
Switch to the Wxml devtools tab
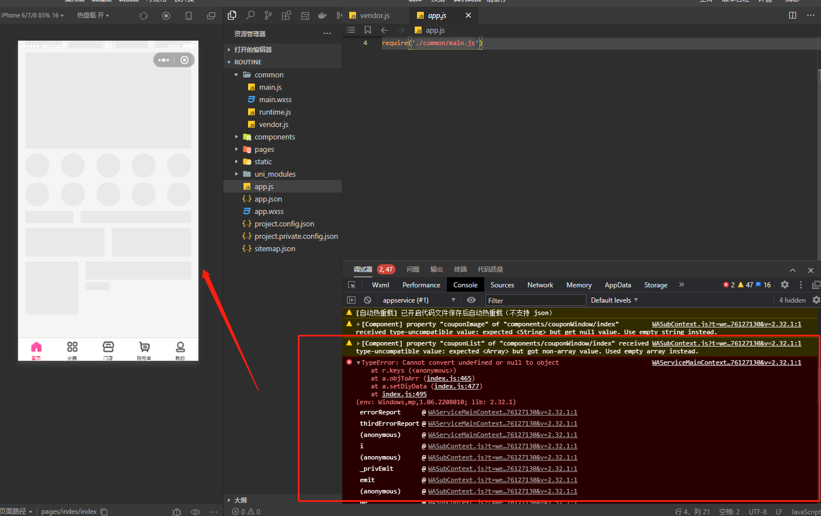[380, 285]
